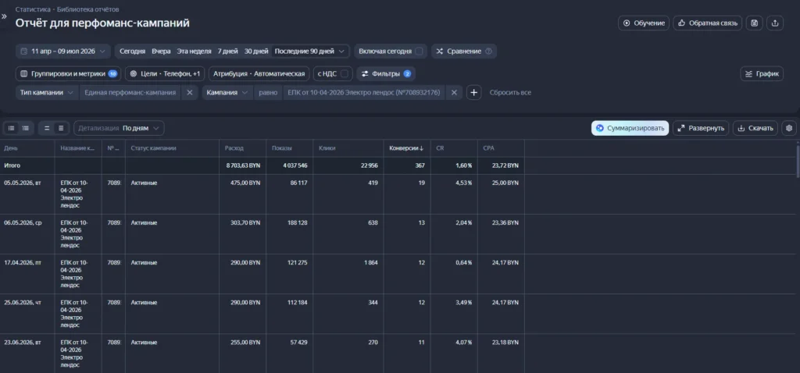Expand the left sidebar with the double chevron
Viewport: 800px width, 373px height.
point(4,16)
